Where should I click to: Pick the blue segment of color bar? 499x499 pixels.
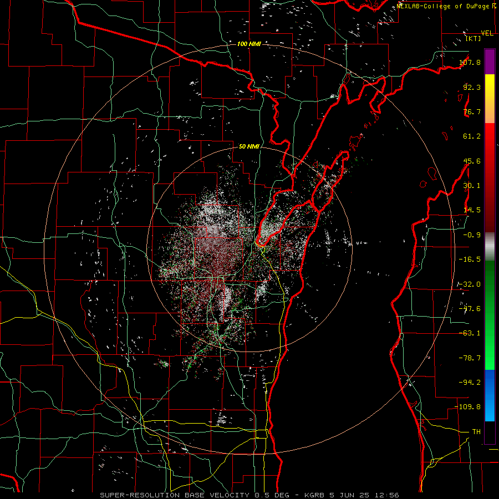point(490,395)
